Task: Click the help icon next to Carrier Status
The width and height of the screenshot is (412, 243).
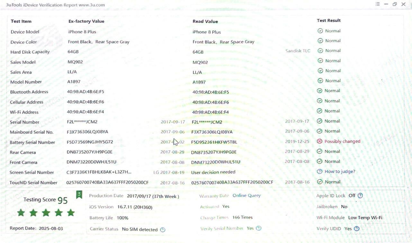Action: click(163, 230)
